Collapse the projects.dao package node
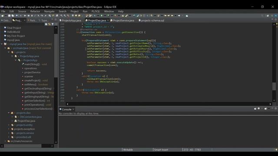Screen dimensions: 278x156 pyautogui.click(x=9, y=113)
